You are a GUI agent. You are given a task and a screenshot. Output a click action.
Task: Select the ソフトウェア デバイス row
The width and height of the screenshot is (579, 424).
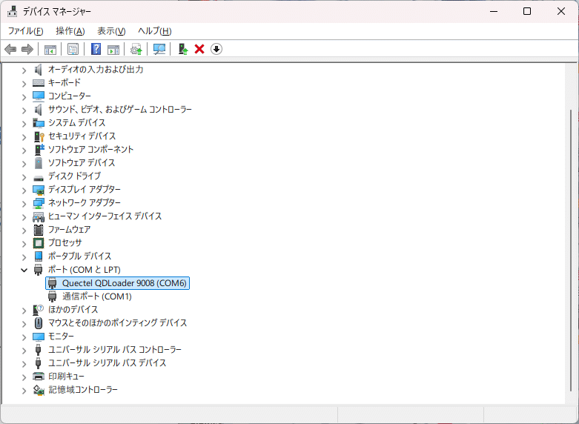82,163
